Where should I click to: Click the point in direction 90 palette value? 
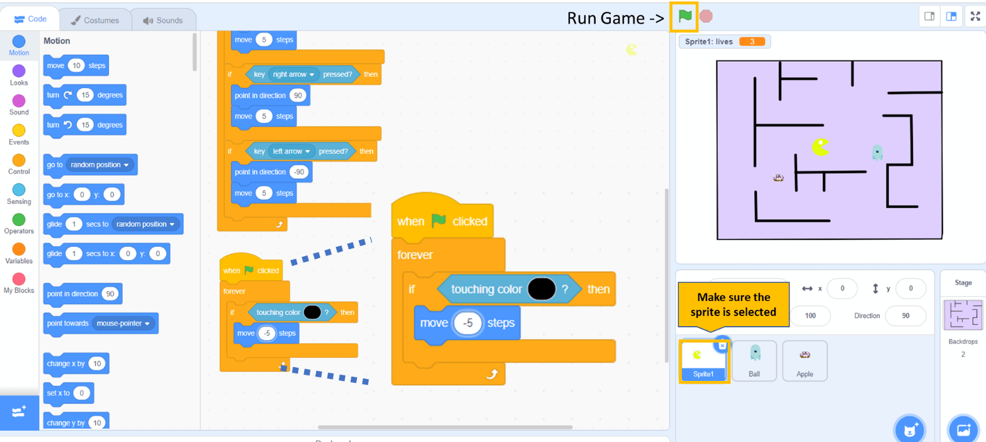(110, 294)
